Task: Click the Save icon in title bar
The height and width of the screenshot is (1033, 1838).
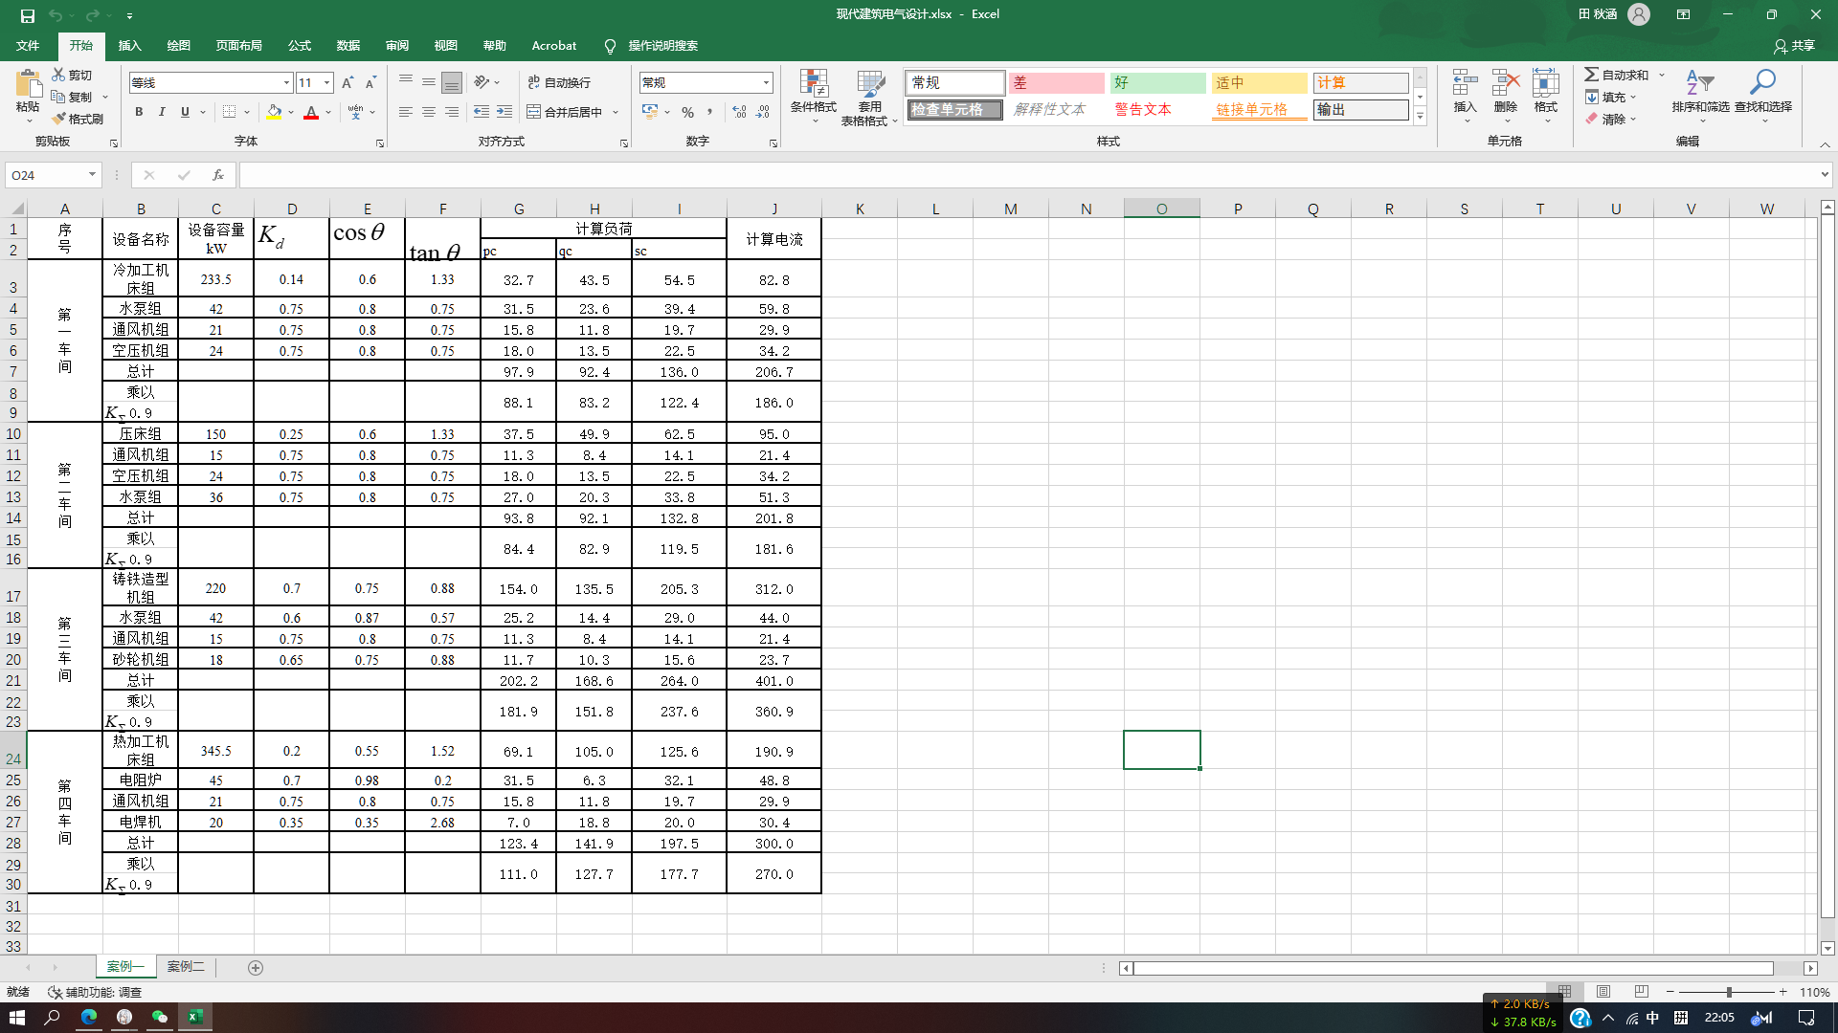Action: pos(27,15)
